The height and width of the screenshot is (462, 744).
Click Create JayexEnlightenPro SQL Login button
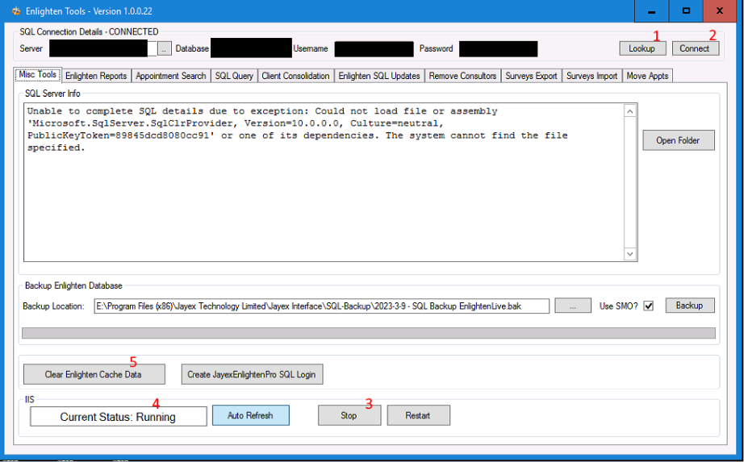coord(252,374)
